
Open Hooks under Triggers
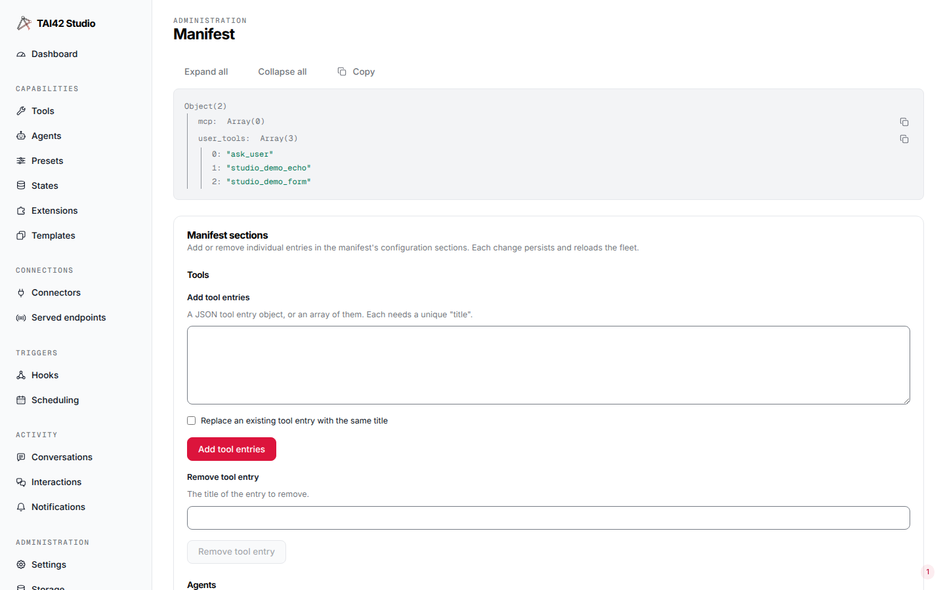[x=45, y=375]
